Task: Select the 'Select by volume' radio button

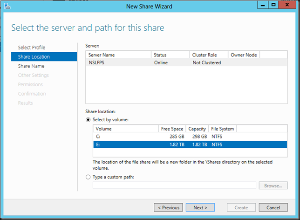Action: click(x=88, y=120)
